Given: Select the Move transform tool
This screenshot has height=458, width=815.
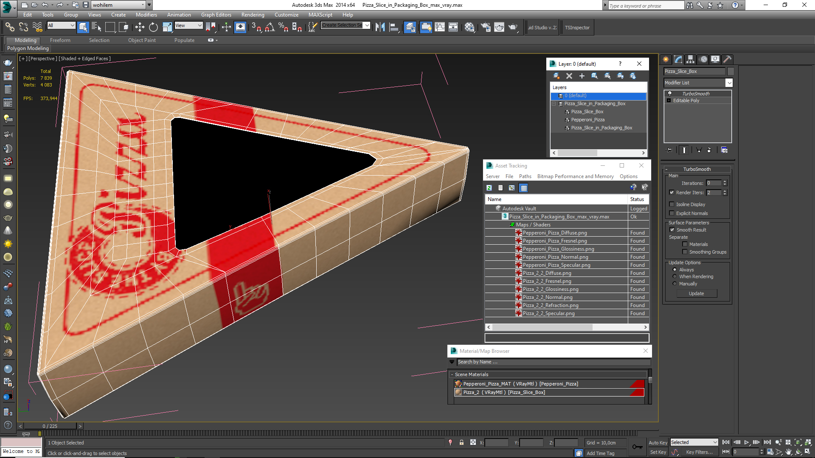Looking at the screenshot, I should 140,28.
